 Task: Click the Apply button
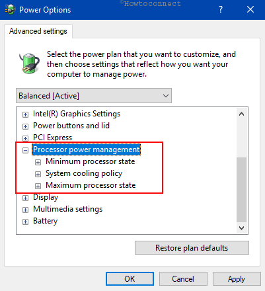tap(237, 279)
